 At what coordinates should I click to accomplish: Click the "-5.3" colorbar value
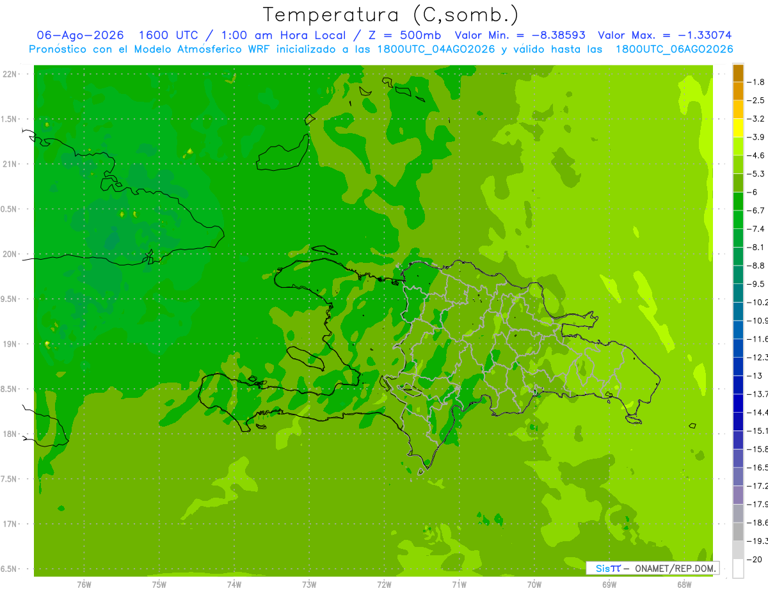point(757,173)
